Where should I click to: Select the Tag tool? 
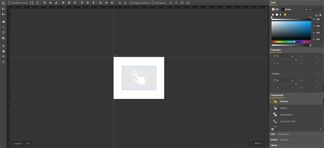click(3, 22)
